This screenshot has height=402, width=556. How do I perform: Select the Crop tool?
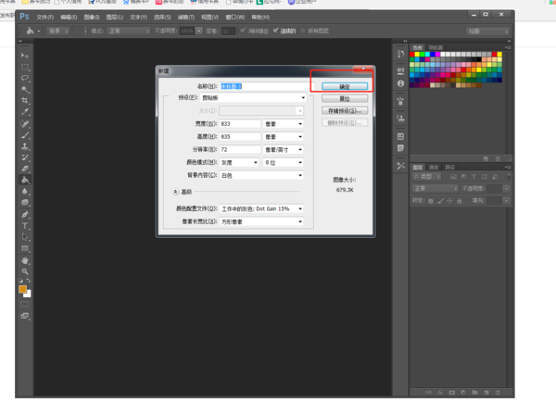point(25,101)
